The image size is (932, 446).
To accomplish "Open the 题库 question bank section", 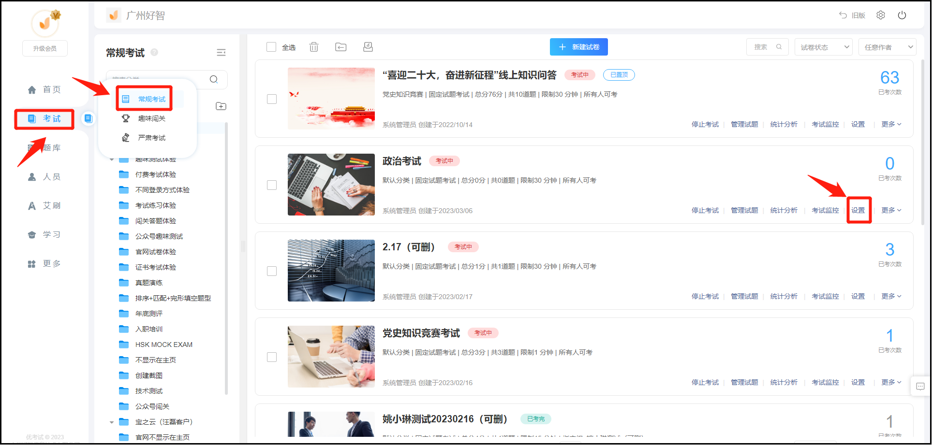I will [x=44, y=148].
